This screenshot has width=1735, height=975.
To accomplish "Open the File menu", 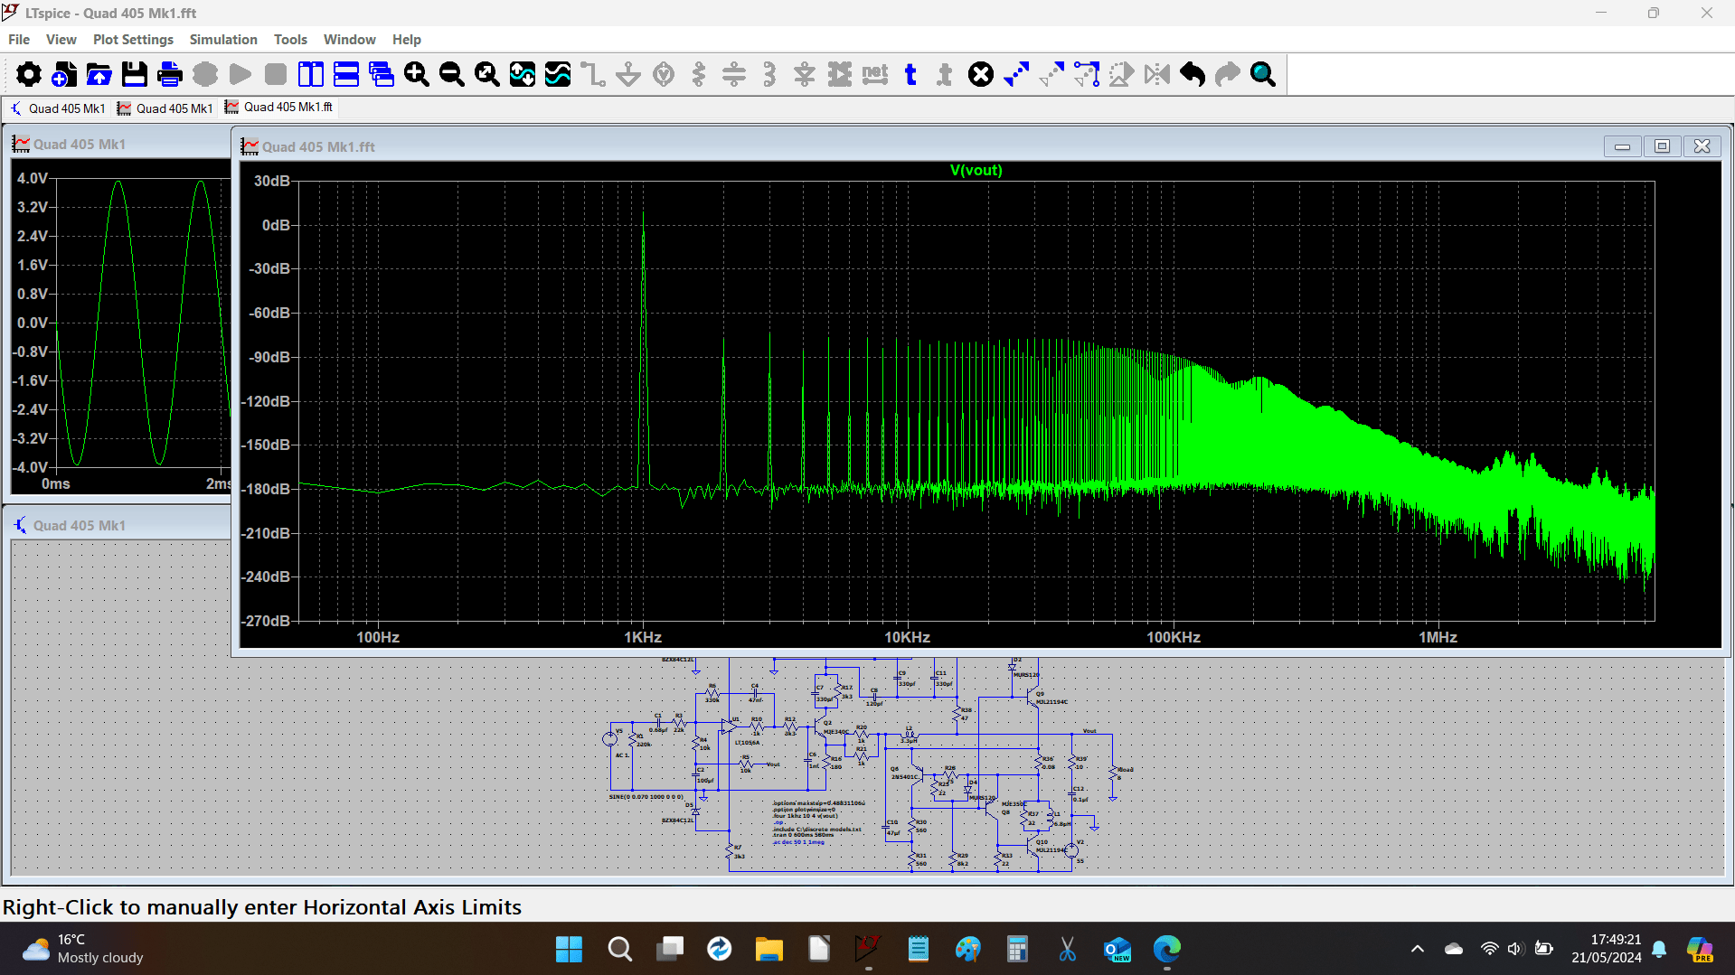I will coord(19,40).
